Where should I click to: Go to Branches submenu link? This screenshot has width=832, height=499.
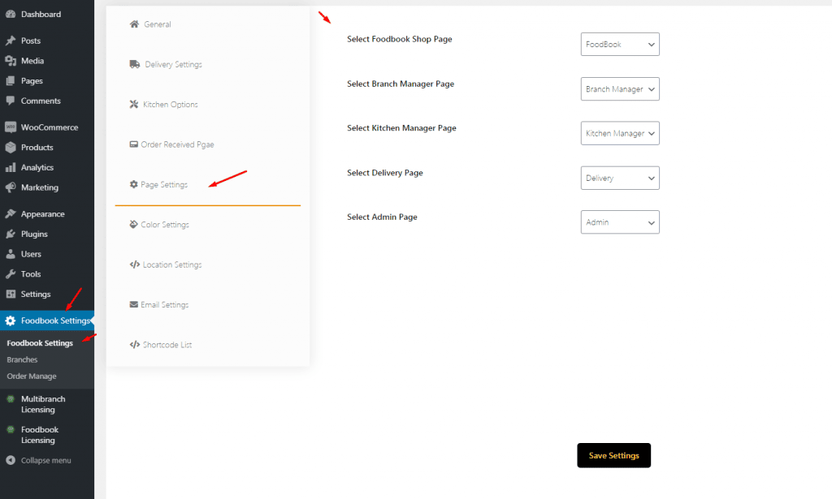(x=22, y=359)
